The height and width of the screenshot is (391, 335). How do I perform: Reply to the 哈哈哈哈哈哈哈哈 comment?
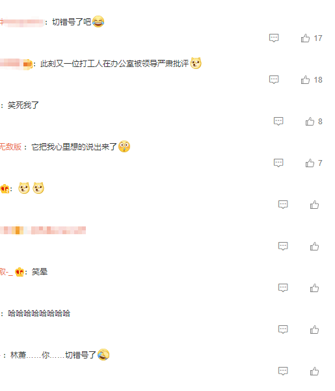(283, 330)
